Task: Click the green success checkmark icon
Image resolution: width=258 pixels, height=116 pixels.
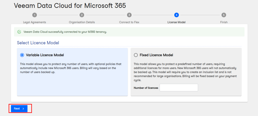Action: [x=19, y=32]
